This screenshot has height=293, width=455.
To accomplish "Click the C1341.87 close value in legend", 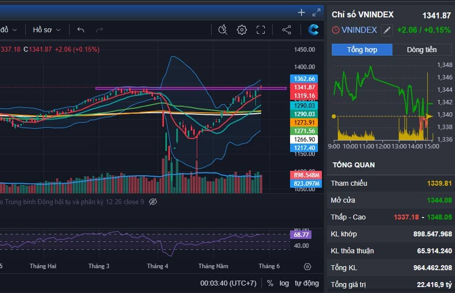I will pyautogui.click(x=37, y=49).
